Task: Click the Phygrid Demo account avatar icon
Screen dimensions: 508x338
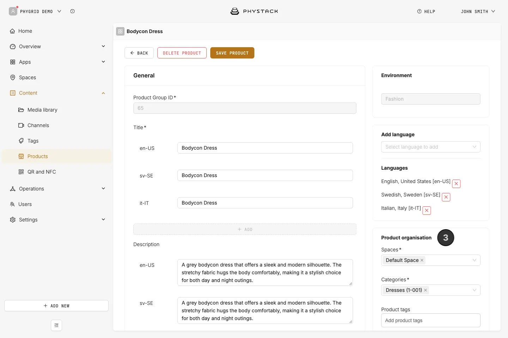Action: point(13,11)
